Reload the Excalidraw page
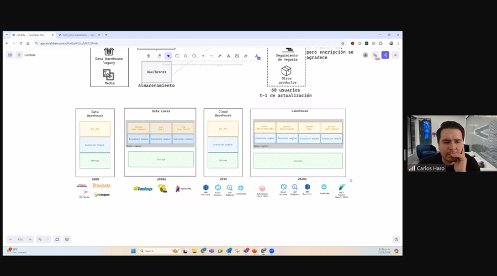Viewport: 497px width, 276px height. coord(21,44)
